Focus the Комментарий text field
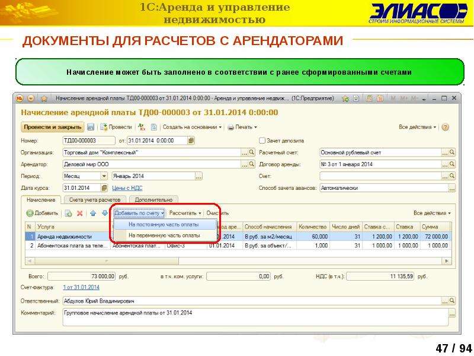 [x=255, y=317]
